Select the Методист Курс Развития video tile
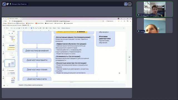 point(155,9)
